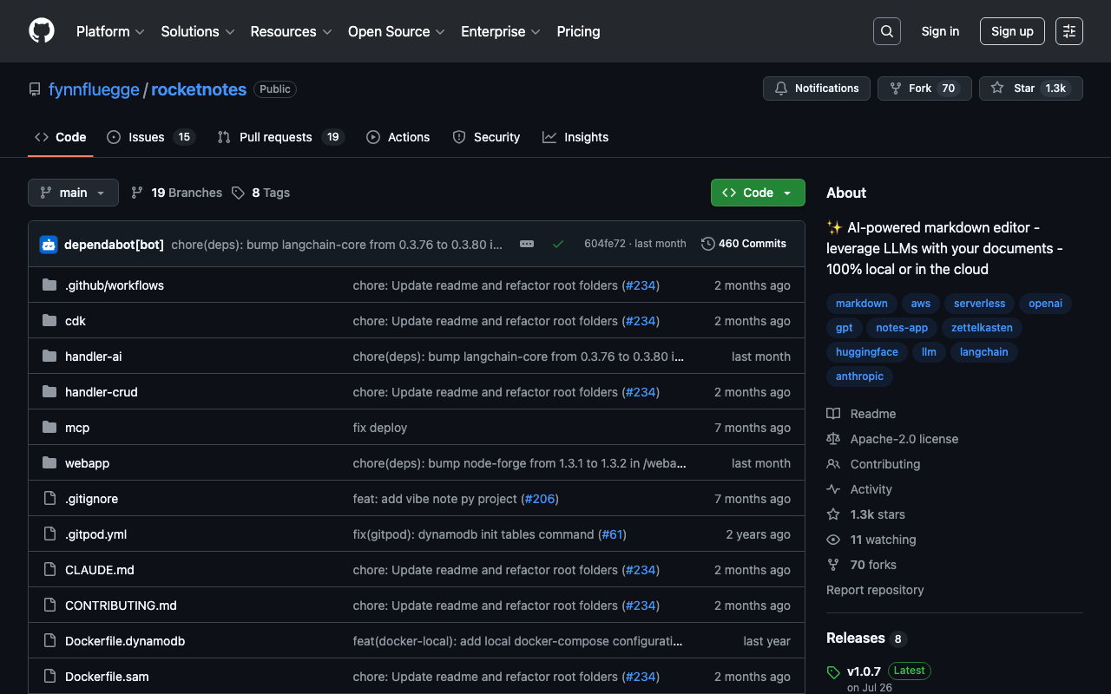
Task: Open 460 Commits history
Action: pyautogui.click(x=744, y=244)
